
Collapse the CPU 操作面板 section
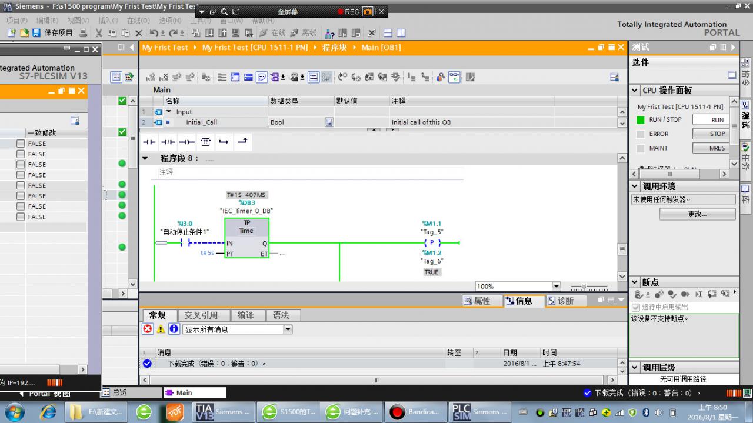tap(635, 91)
